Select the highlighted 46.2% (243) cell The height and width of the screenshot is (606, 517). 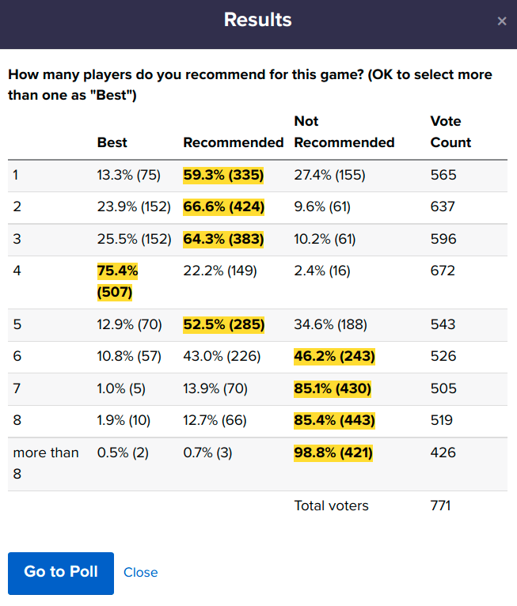(x=334, y=357)
